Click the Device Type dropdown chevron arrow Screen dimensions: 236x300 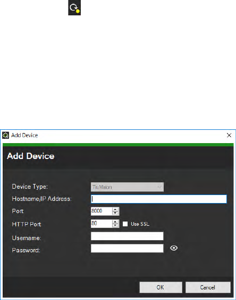coord(159,187)
